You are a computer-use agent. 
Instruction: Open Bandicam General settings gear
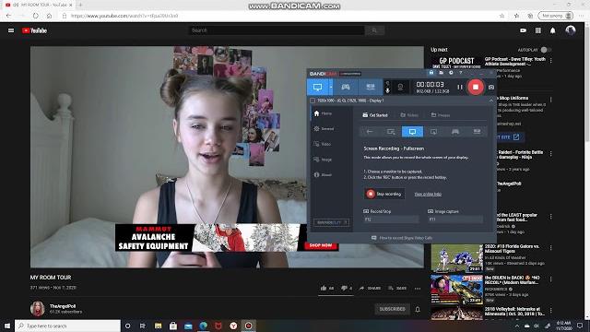(x=324, y=129)
